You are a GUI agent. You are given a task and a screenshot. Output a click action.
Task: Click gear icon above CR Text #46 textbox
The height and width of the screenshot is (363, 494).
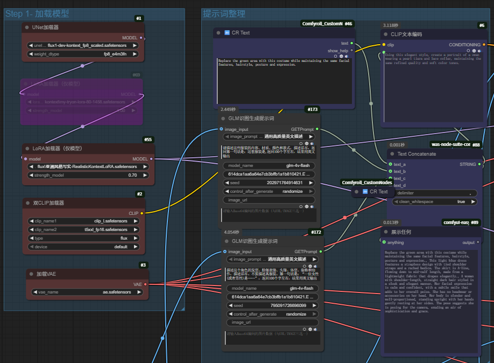coord(341,56)
